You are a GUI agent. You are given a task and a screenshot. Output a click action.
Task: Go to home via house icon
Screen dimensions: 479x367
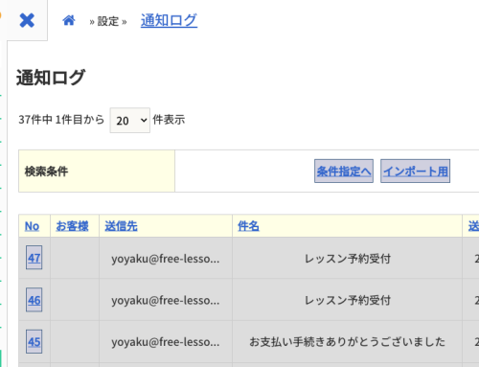click(69, 20)
